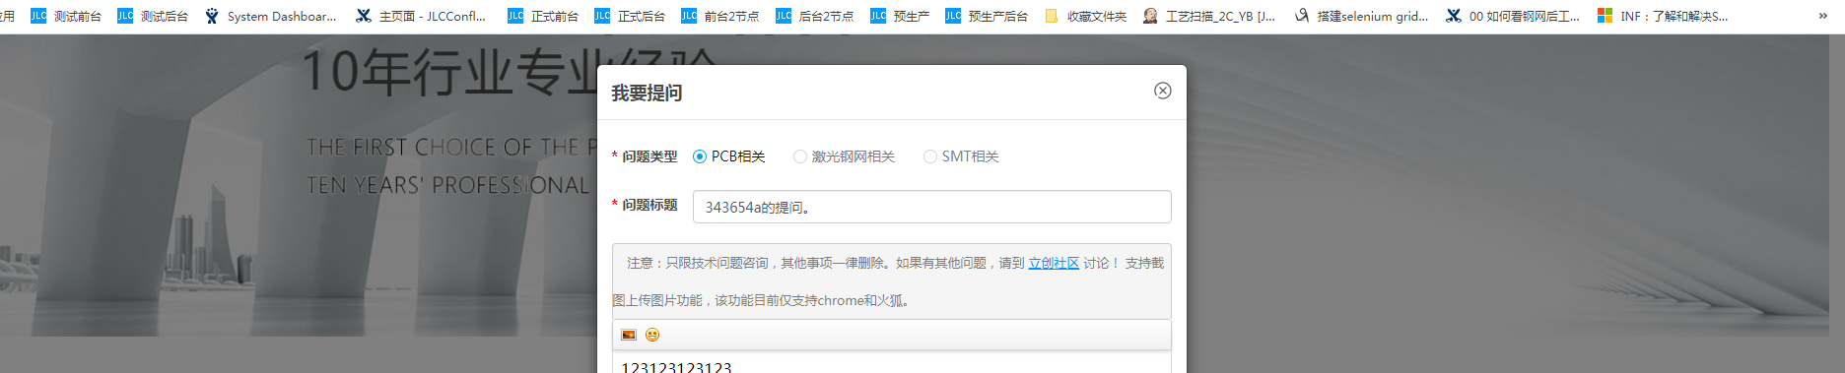The height and width of the screenshot is (373, 1845).
Task: Click the emoticon editor icon
Action: coord(652,335)
